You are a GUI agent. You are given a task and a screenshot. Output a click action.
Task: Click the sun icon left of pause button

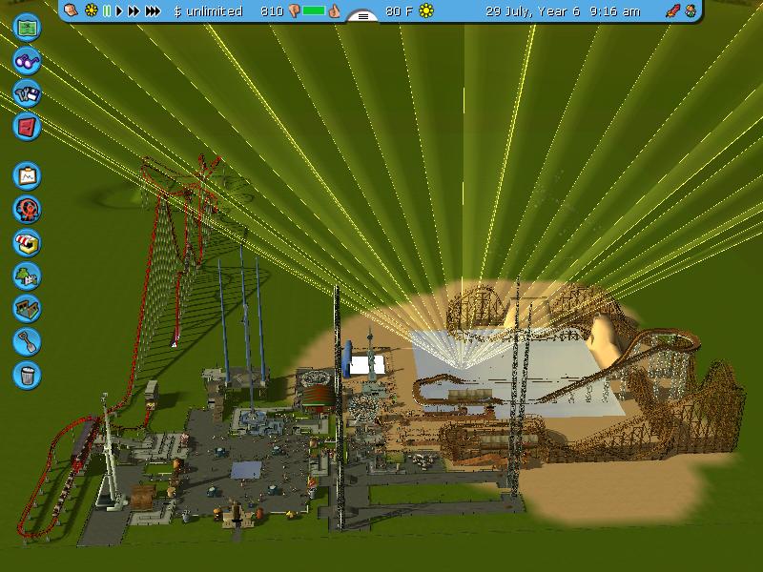tap(91, 10)
